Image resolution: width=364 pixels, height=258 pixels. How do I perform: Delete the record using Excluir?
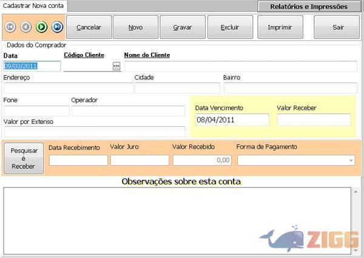pyautogui.click(x=230, y=27)
